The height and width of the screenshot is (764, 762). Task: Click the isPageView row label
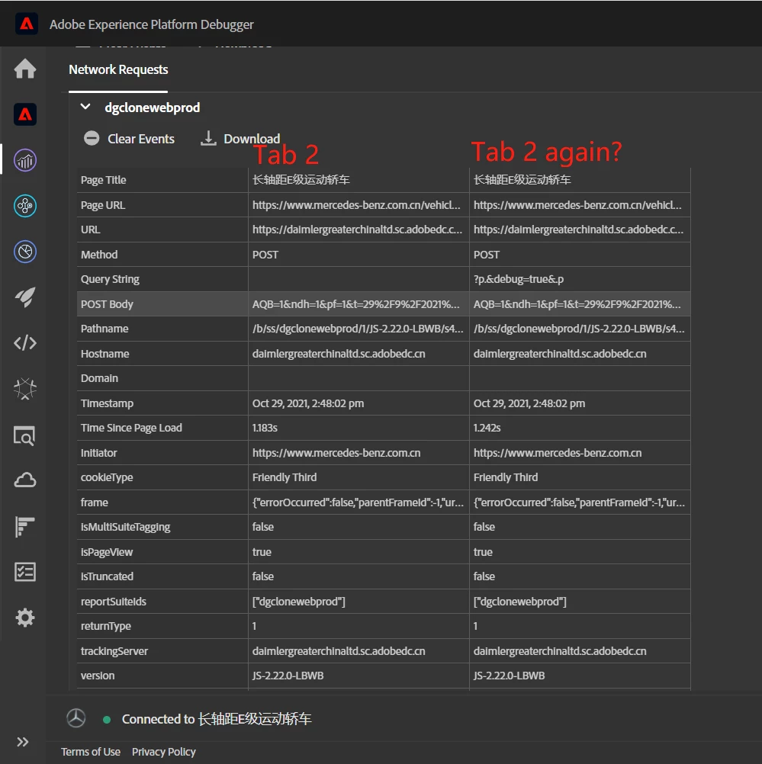(107, 552)
